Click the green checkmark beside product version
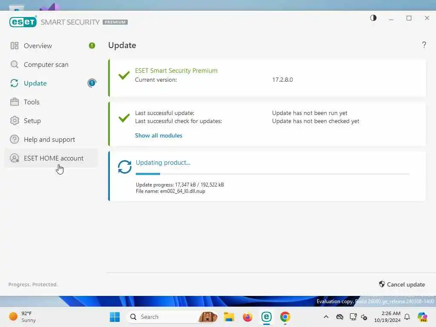The height and width of the screenshot is (327, 436). [124, 75]
